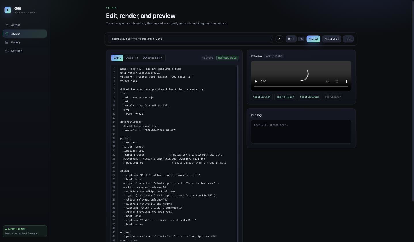Go to Studio in the sidebar
The image size is (414, 242).
[x=25, y=34]
